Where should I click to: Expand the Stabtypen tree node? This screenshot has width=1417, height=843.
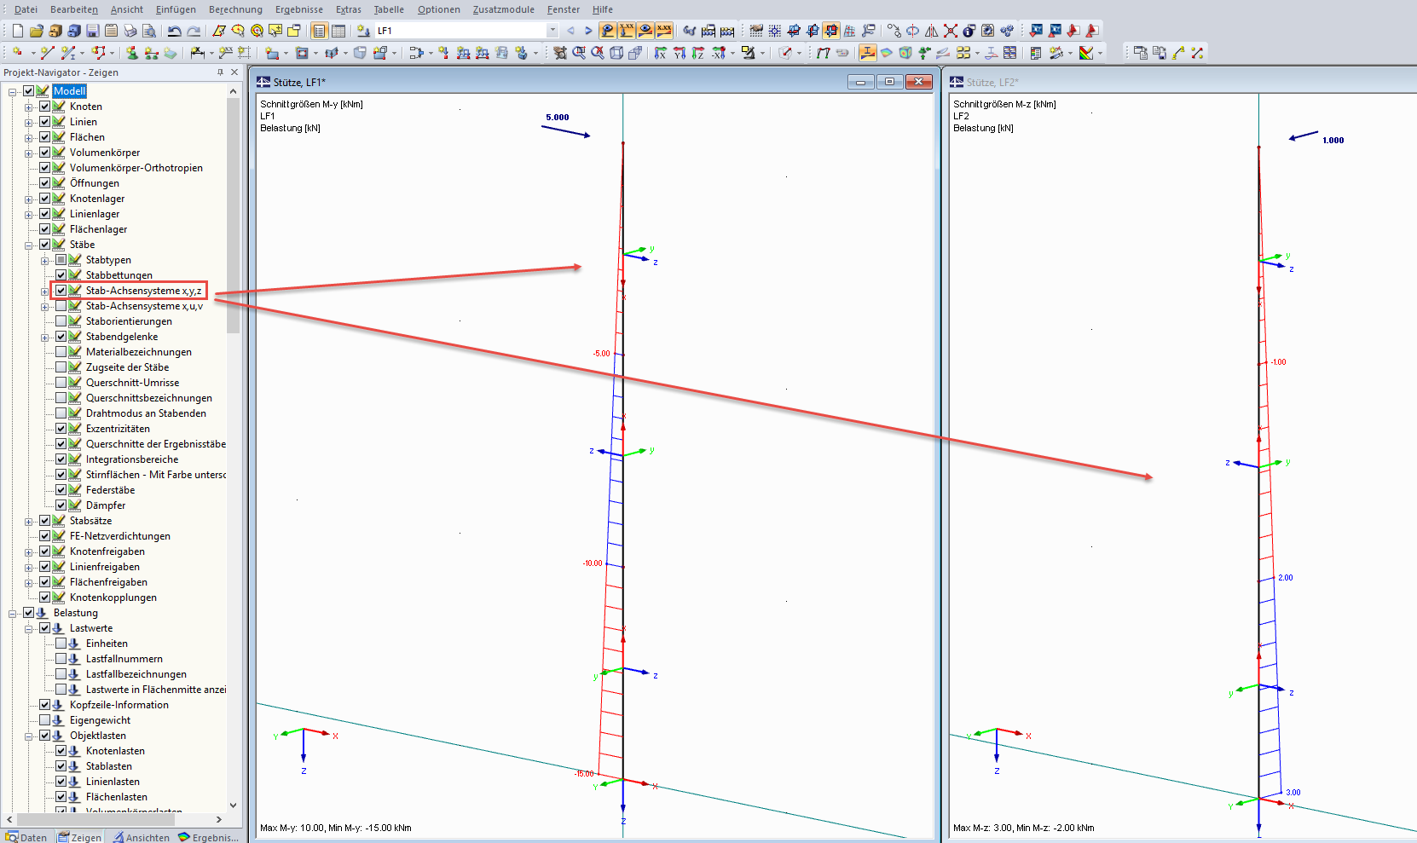point(45,260)
